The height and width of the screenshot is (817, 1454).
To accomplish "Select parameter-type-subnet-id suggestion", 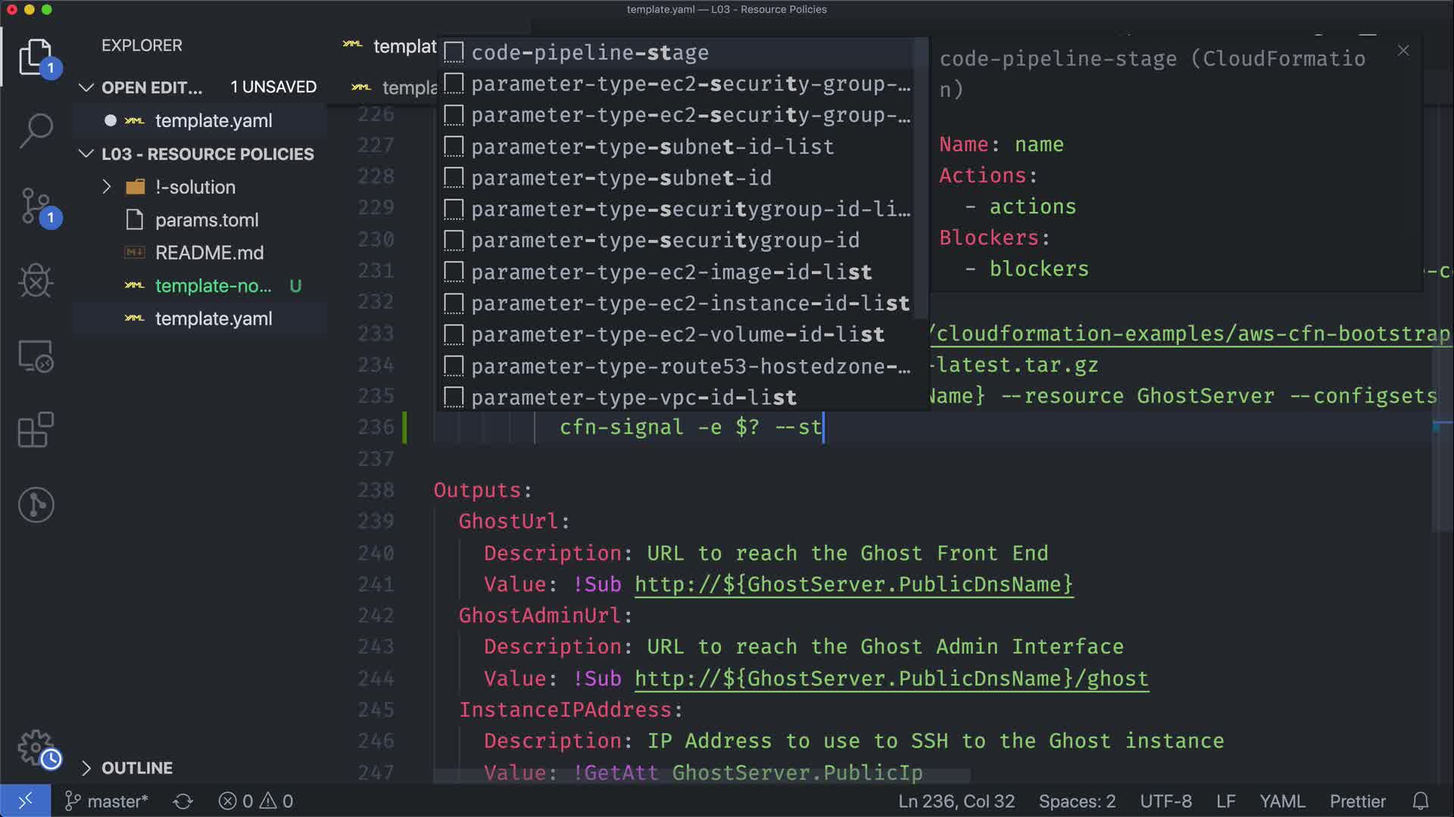I will coord(621,178).
